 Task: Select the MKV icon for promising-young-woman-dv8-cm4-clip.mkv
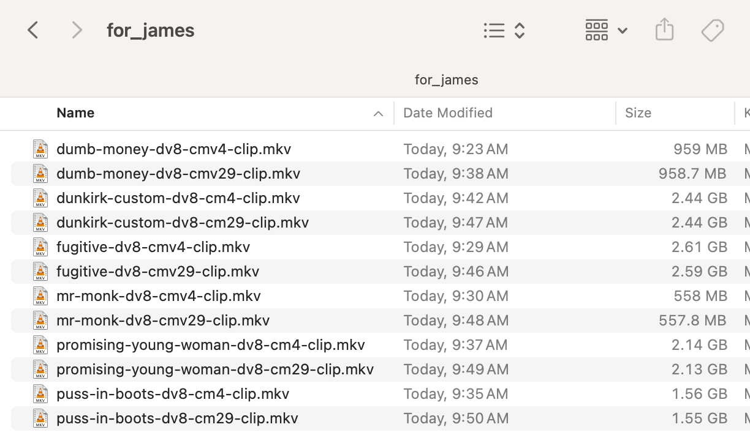point(40,344)
